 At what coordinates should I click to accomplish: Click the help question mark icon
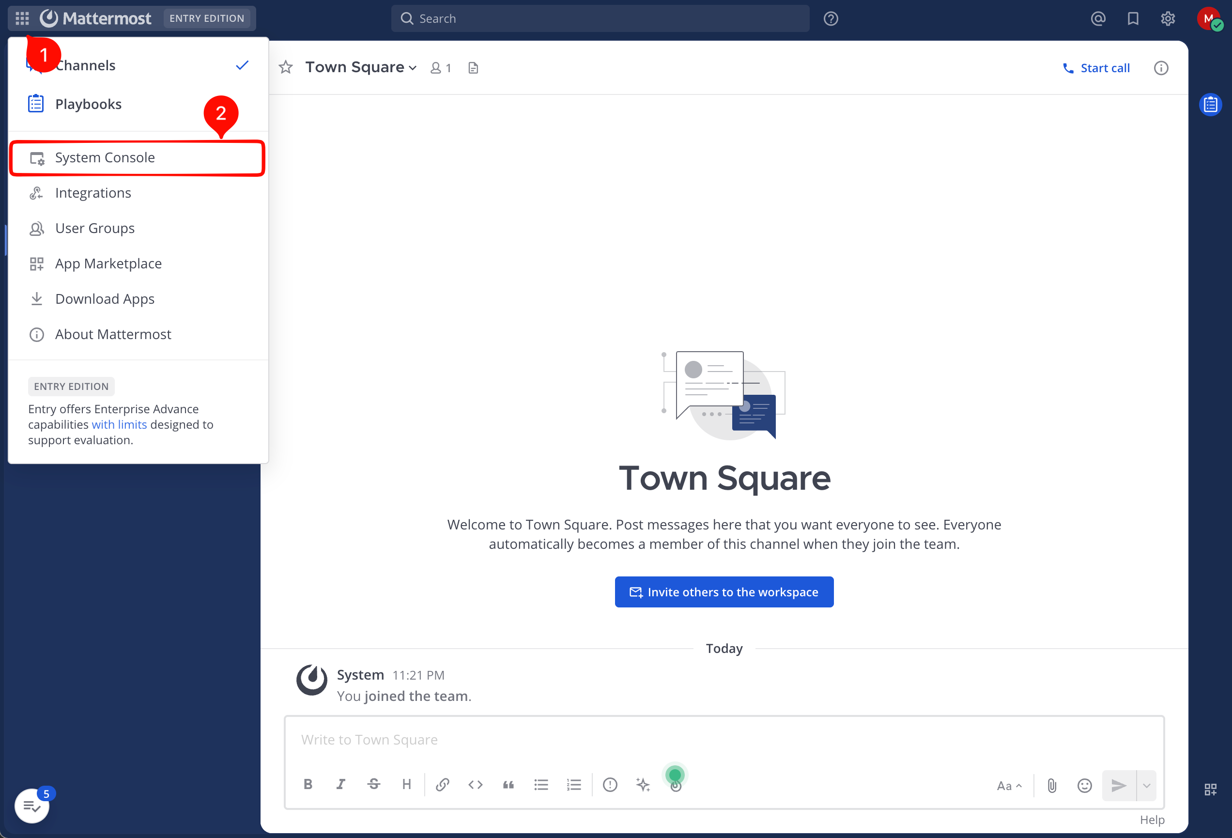(x=830, y=18)
